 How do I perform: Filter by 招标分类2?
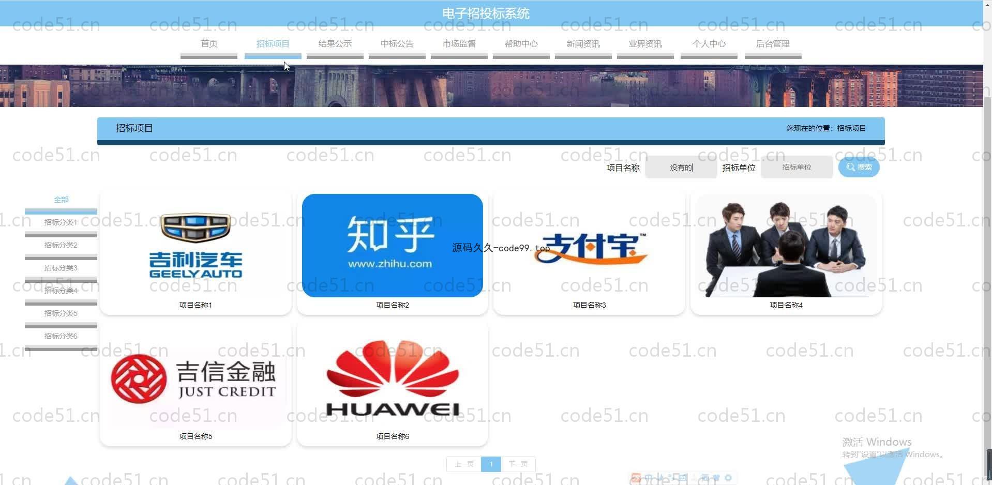point(61,245)
